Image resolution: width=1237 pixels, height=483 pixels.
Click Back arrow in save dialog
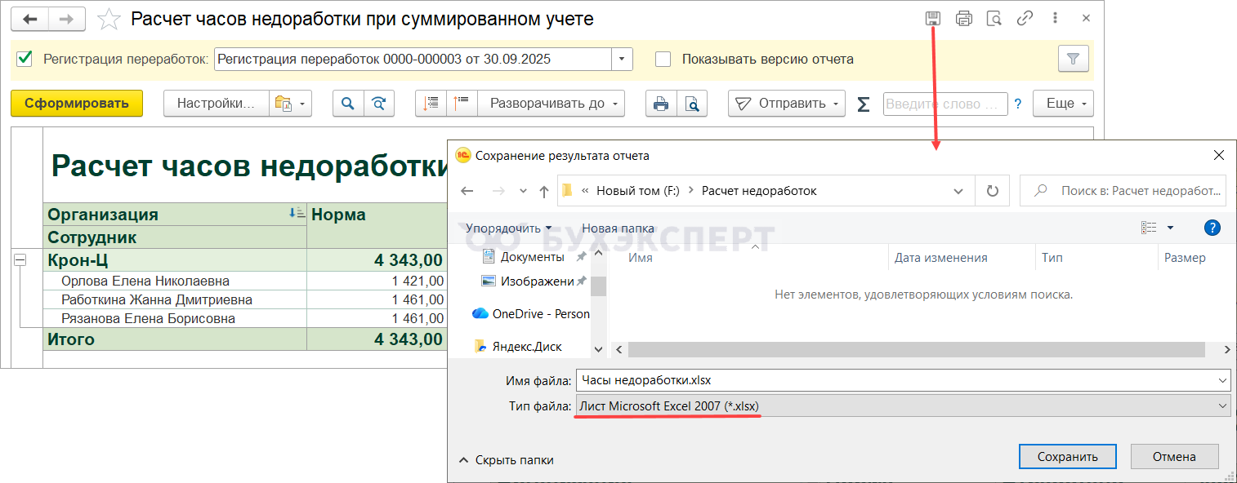tap(467, 191)
